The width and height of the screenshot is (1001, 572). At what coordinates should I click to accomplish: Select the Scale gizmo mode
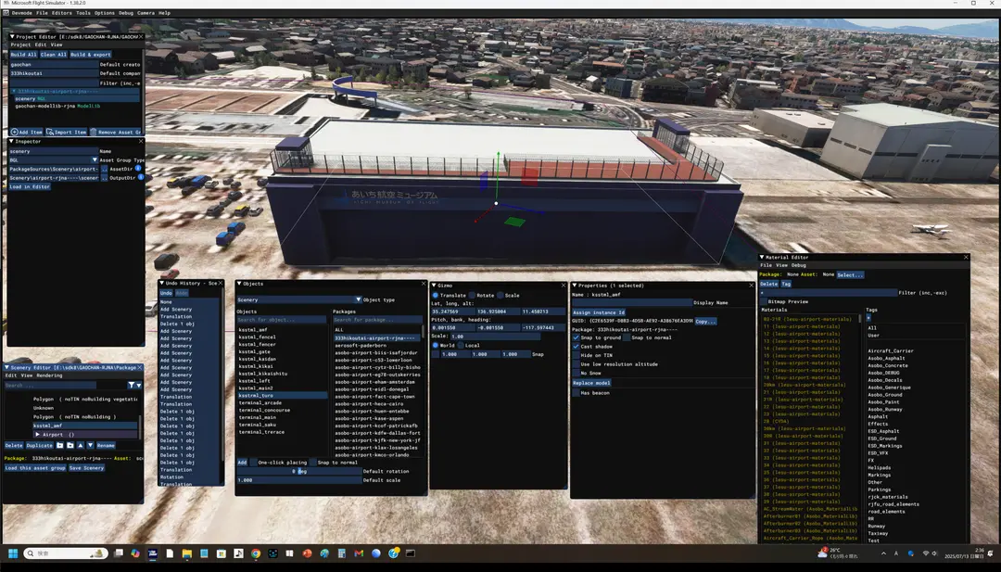coord(500,296)
